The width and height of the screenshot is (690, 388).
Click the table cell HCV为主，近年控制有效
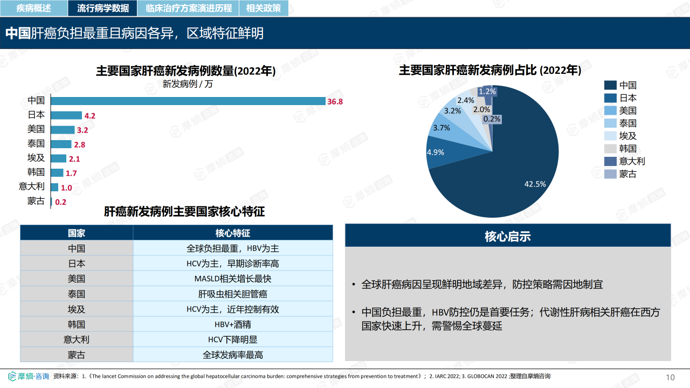click(233, 309)
